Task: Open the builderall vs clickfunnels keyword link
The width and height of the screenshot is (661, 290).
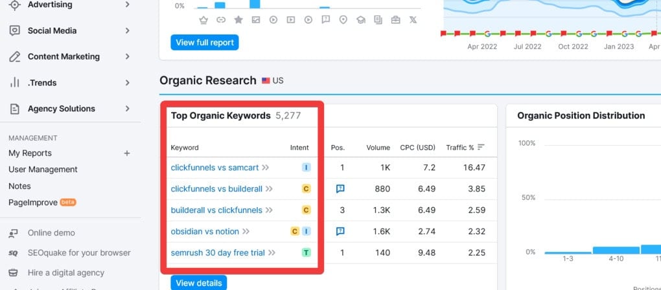Action: [x=216, y=210]
